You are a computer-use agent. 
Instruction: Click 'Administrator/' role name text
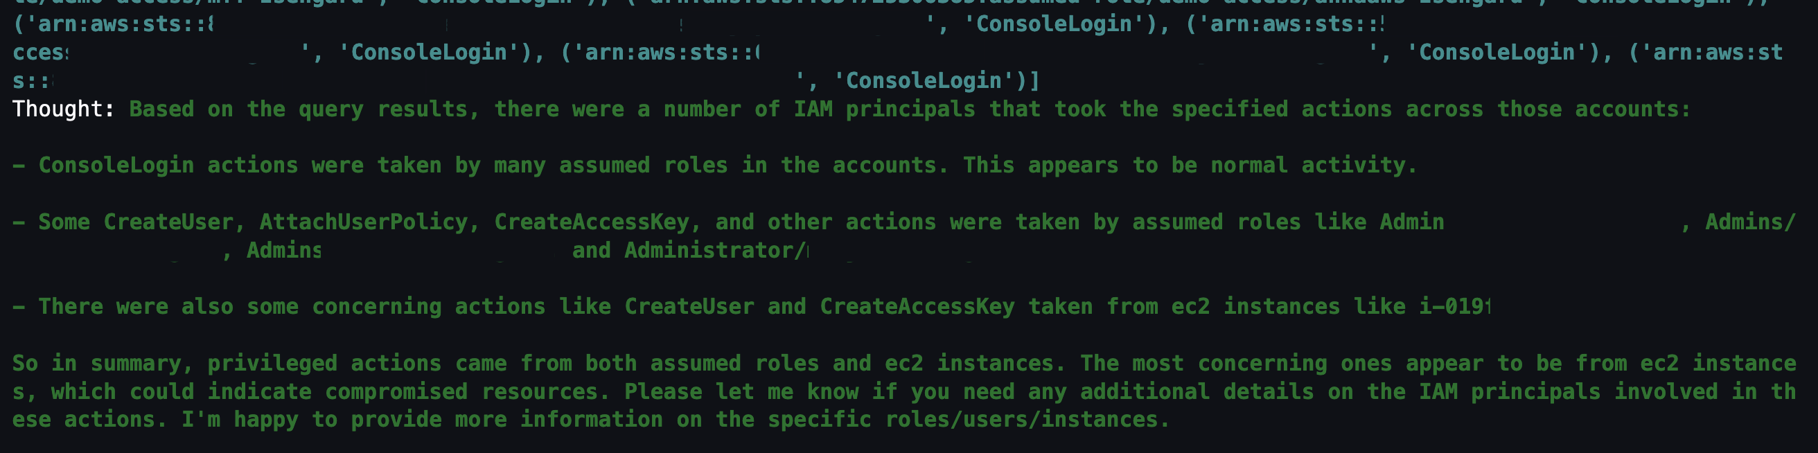716,250
